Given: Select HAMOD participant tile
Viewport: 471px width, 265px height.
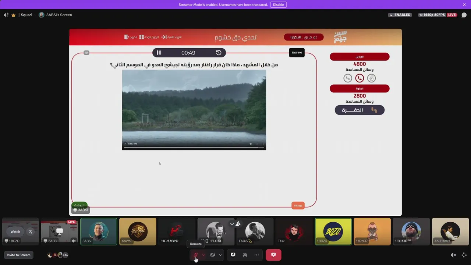Looking at the screenshot, I should point(177,232).
